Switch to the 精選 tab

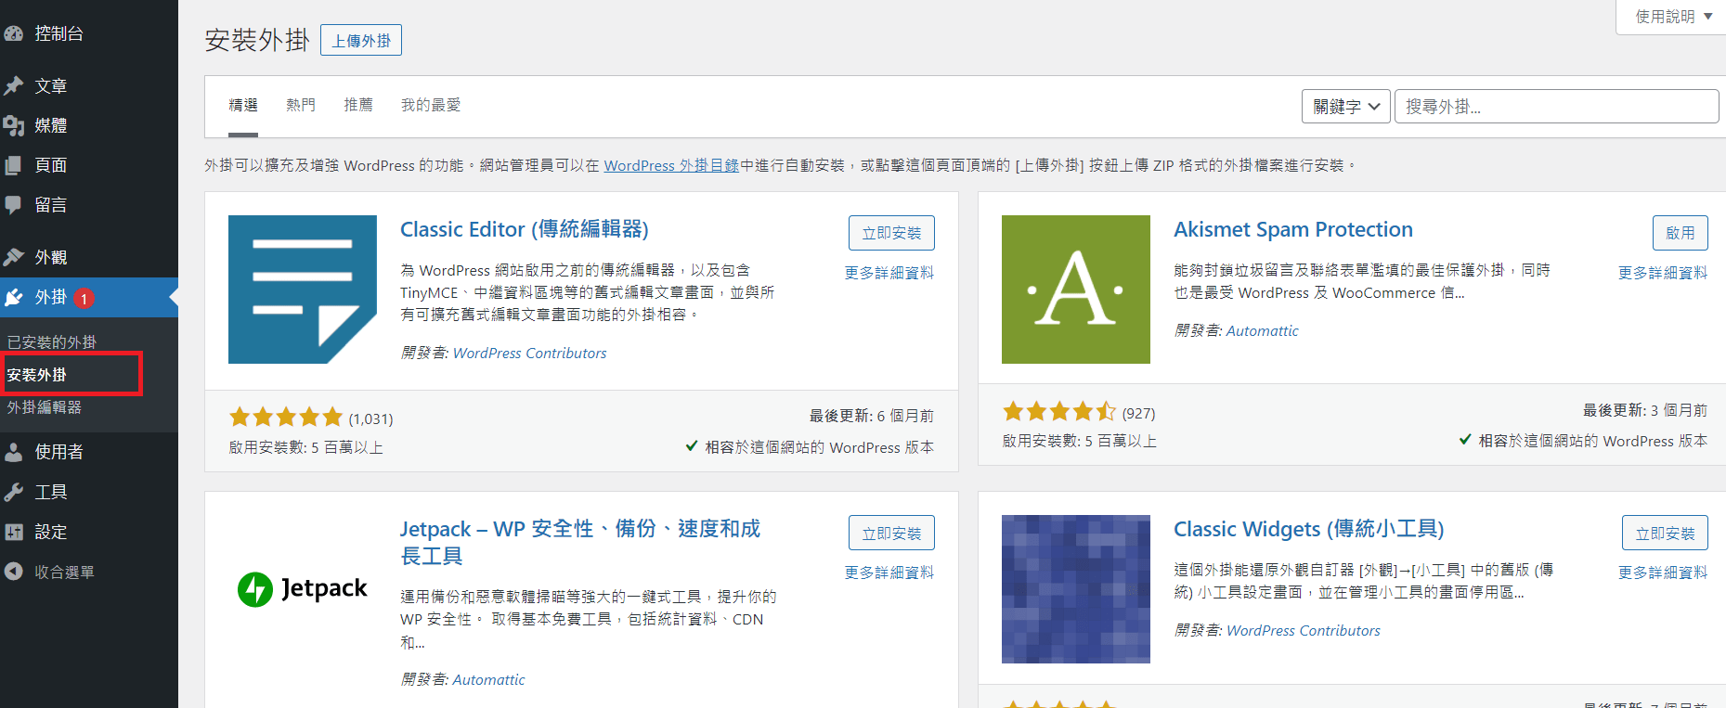pyautogui.click(x=243, y=106)
